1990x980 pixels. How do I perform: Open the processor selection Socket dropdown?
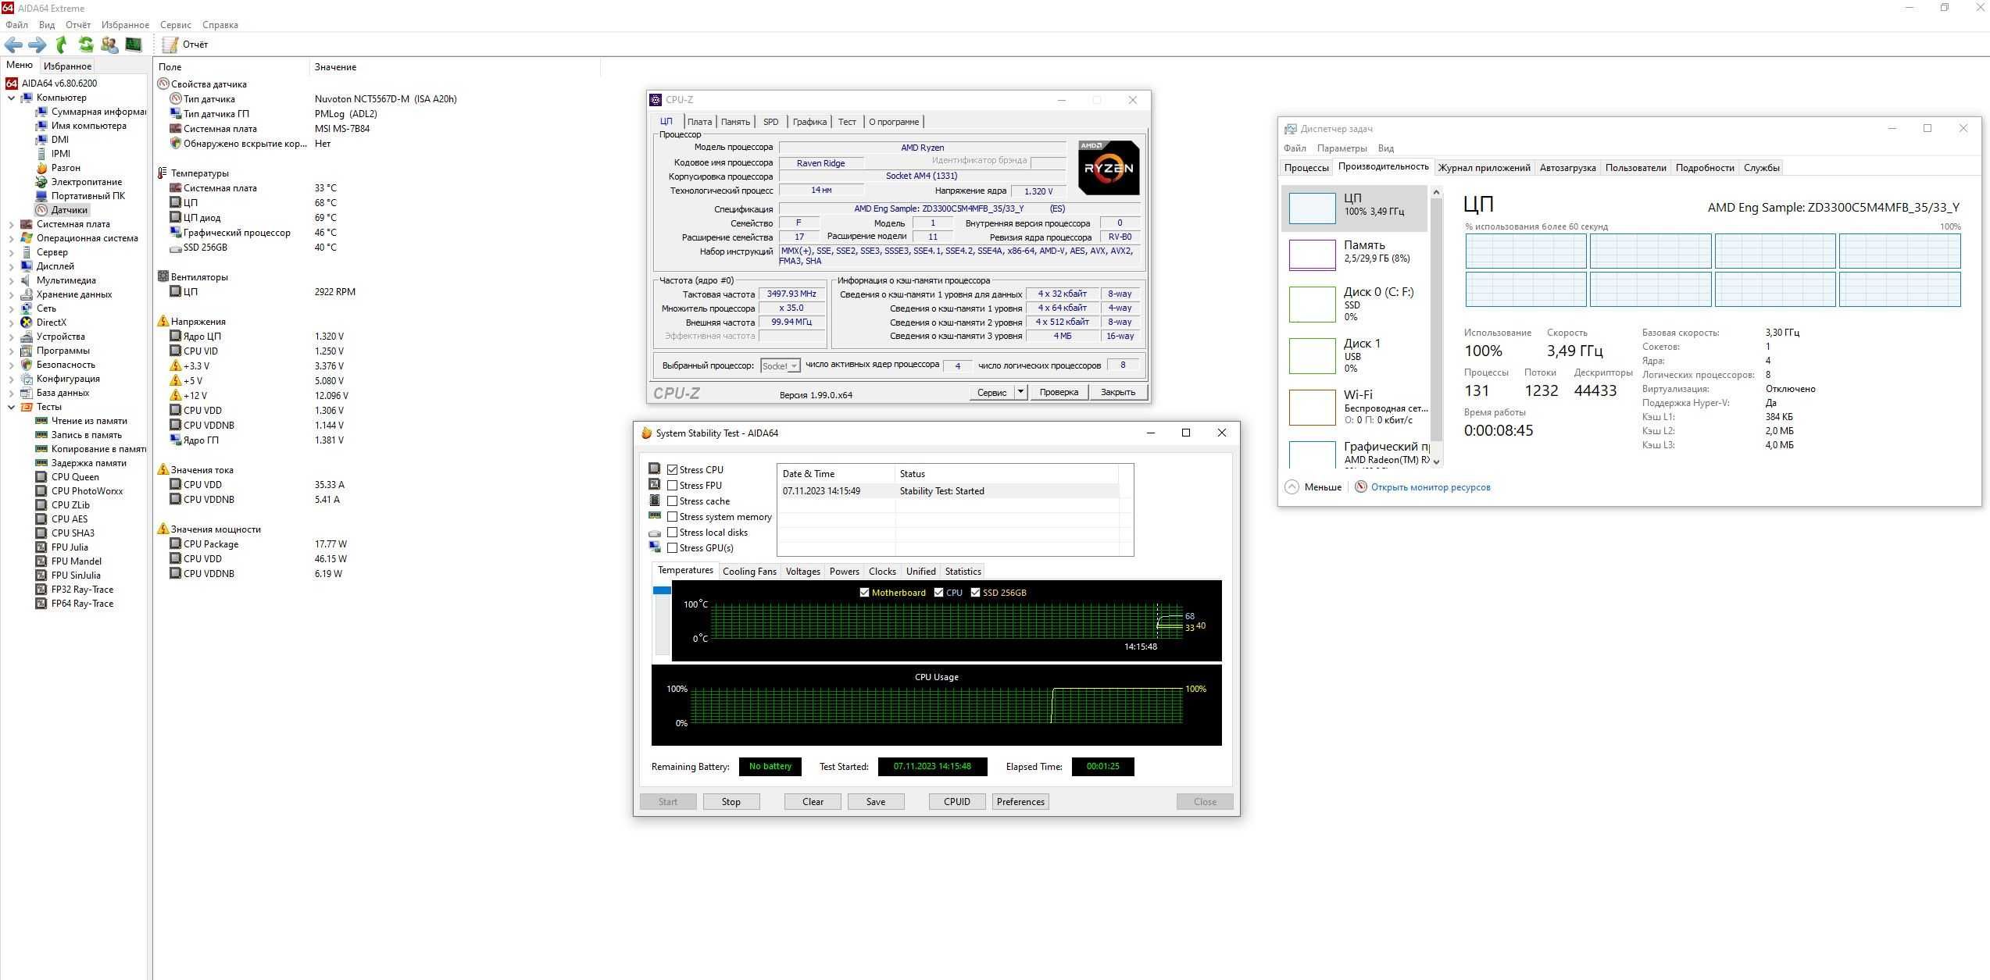[x=780, y=365]
